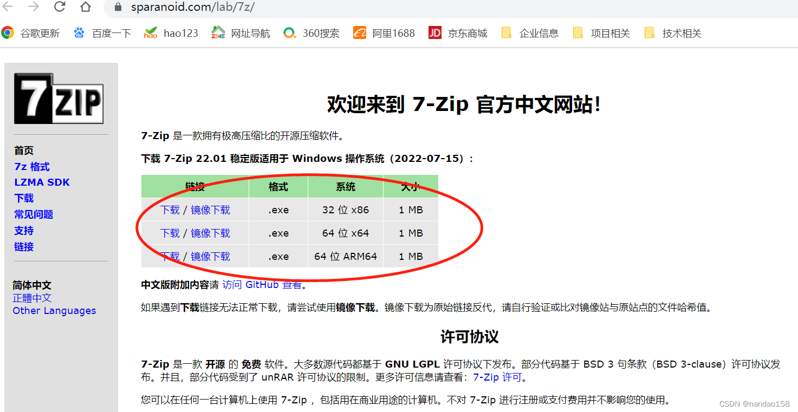Open the 下载 sidebar link
Viewport: 798px width, 412px height.
click(24, 198)
